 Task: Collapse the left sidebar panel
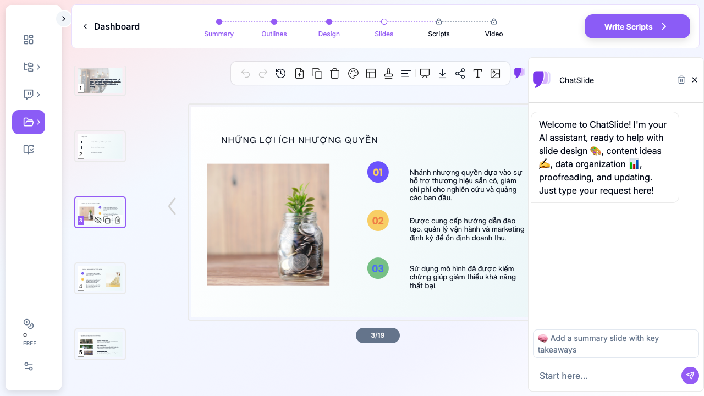64,18
